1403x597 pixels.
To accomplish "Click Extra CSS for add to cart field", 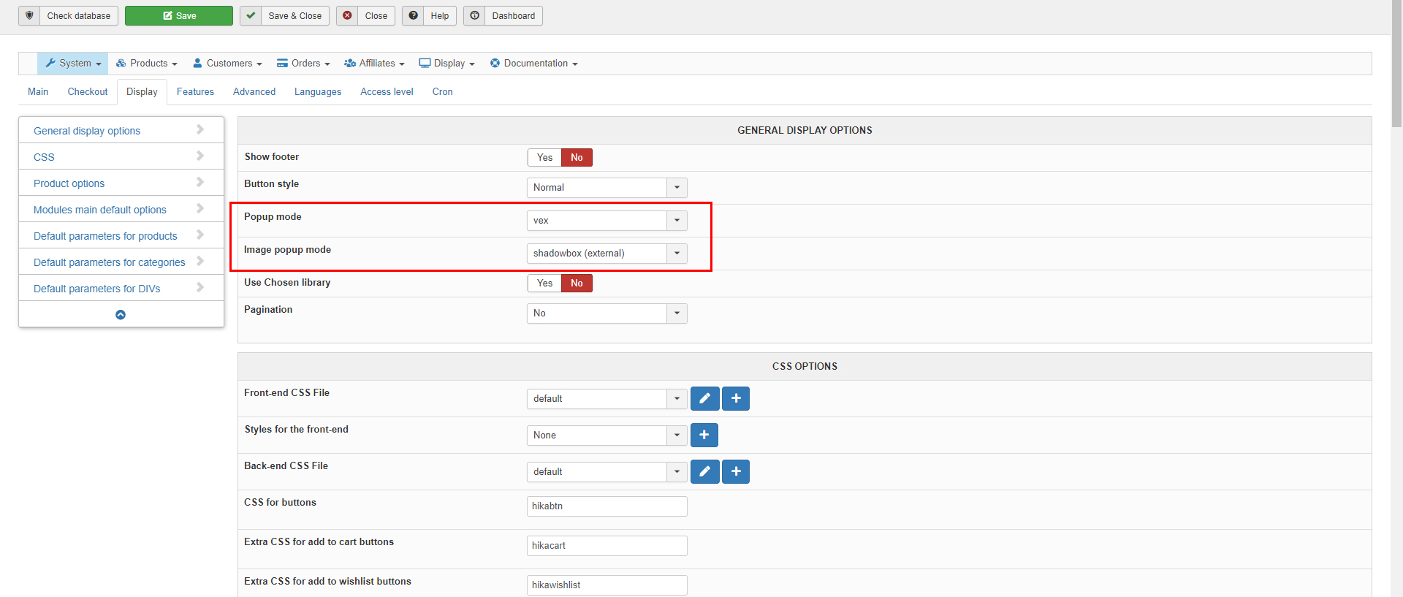I will [607, 546].
